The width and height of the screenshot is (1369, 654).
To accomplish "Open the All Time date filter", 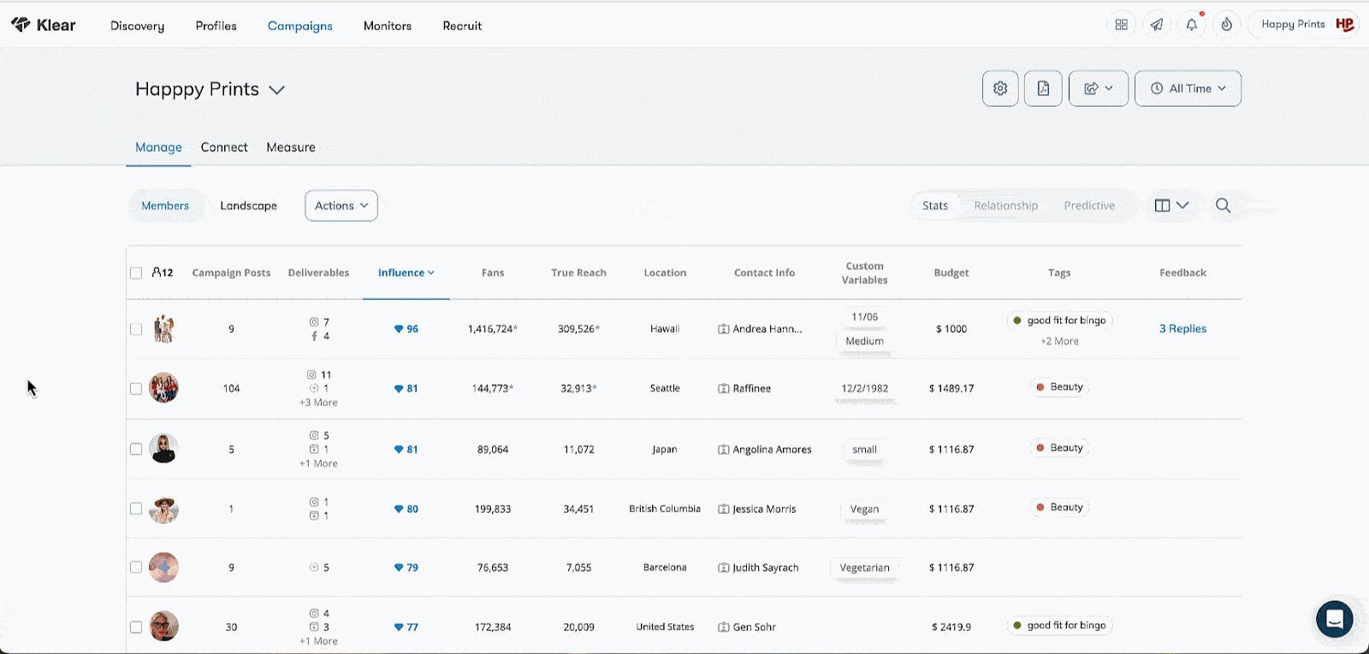I will click(x=1188, y=88).
